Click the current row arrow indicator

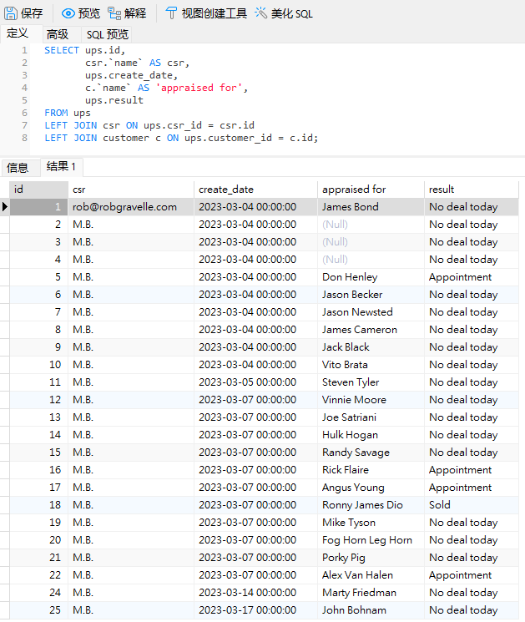click(5, 207)
